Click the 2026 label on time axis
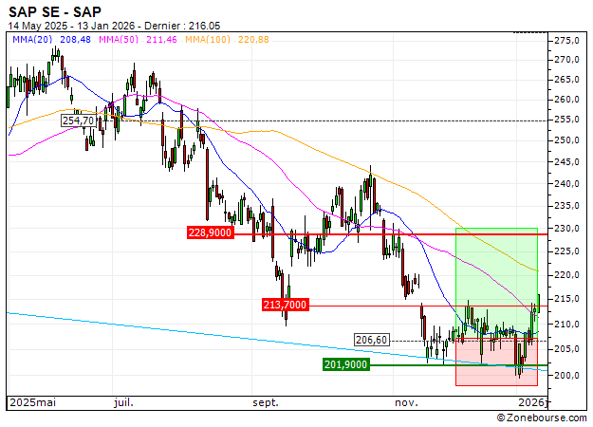Screen dimensions: 593x427 [529, 402]
